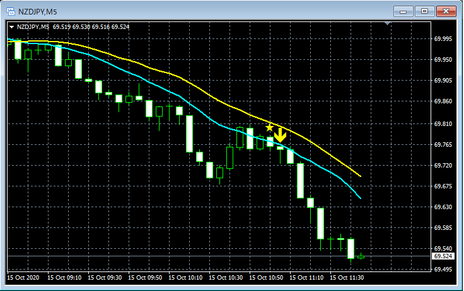Maximize the NZDJPY,M5 chart window
This screenshot has height=291, width=464.
pyautogui.click(x=424, y=11)
